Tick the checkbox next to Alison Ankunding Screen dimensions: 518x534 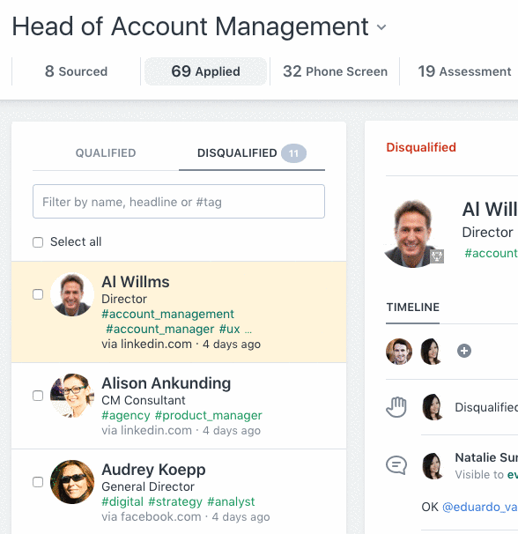[38, 396]
